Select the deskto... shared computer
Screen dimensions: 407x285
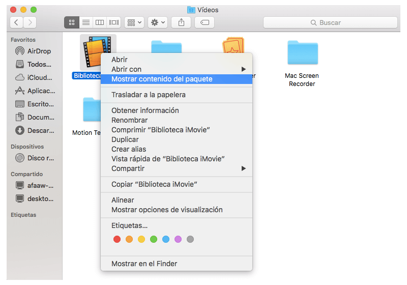click(x=33, y=199)
